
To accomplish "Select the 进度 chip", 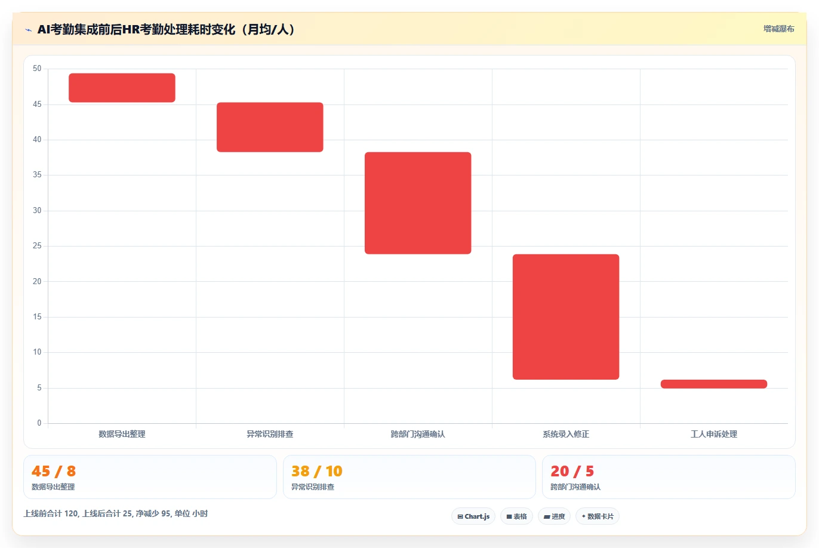I will tap(554, 516).
